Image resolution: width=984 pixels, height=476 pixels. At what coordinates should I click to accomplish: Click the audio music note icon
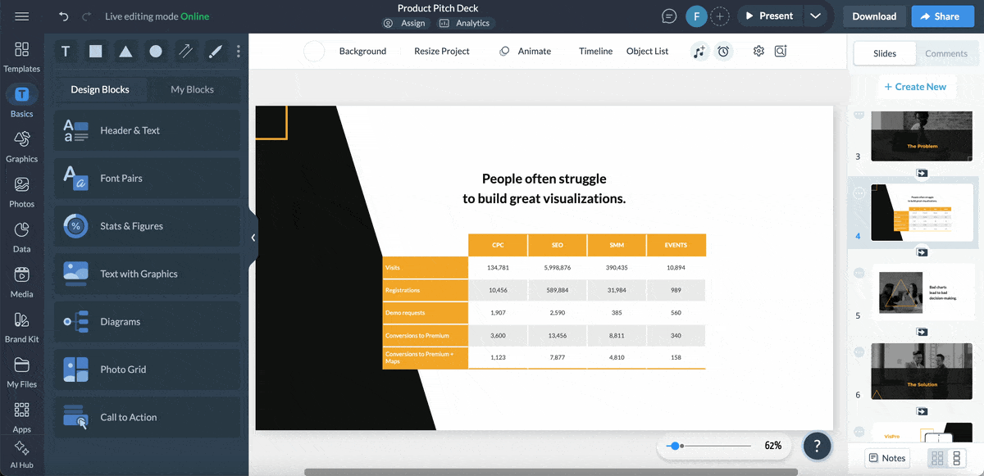pos(699,52)
